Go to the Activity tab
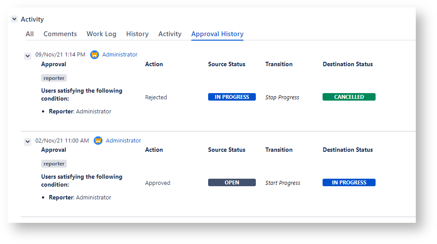 (x=170, y=34)
